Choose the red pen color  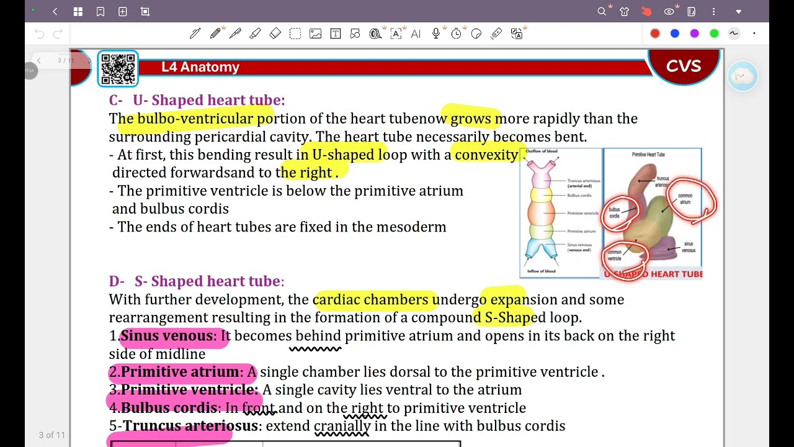click(x=655, y=34)
